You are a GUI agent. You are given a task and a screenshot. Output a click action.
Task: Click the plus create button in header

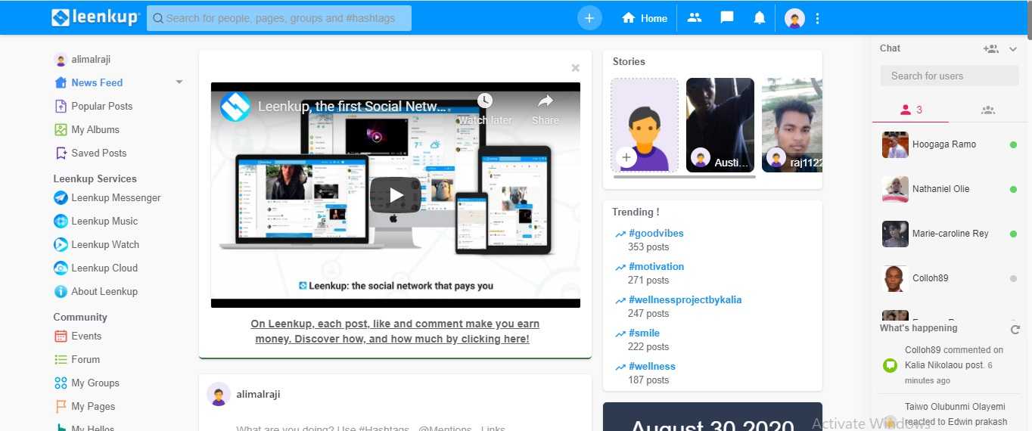point(589,17)
